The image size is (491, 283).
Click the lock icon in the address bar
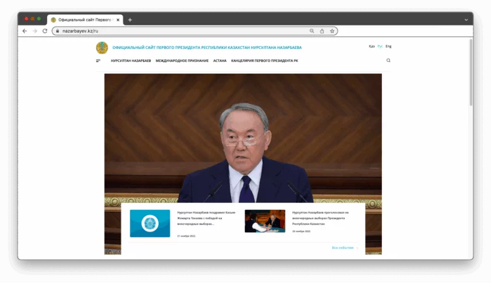click(57, 31)
